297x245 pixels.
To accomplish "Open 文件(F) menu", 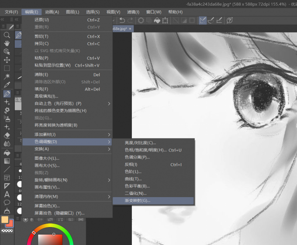I will (11, 12).
